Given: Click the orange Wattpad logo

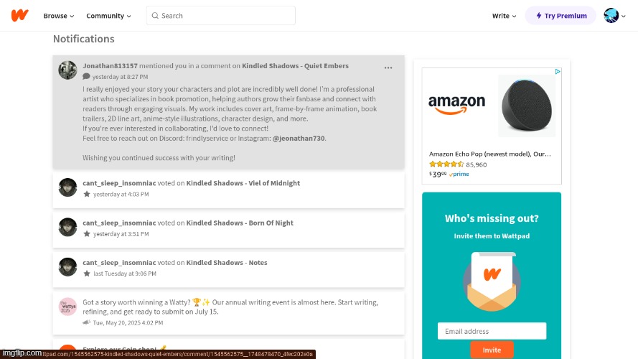Looking at the screenshot, I should click(x=19, y=16).
